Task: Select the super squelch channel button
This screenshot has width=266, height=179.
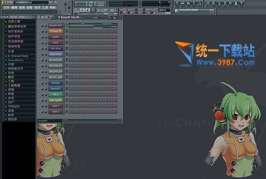Action: [56, 100]
